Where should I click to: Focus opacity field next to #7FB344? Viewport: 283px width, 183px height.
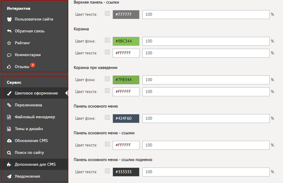pyautogui.click(x=206, y=80)
